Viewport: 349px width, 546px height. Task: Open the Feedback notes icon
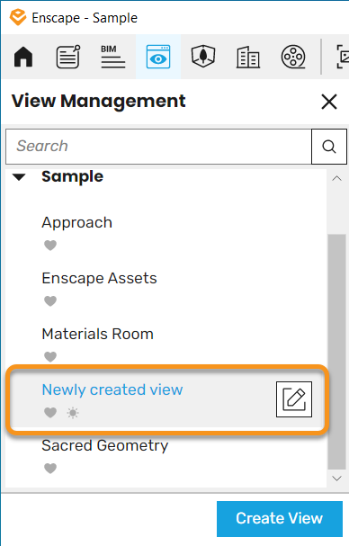point(68,57)
